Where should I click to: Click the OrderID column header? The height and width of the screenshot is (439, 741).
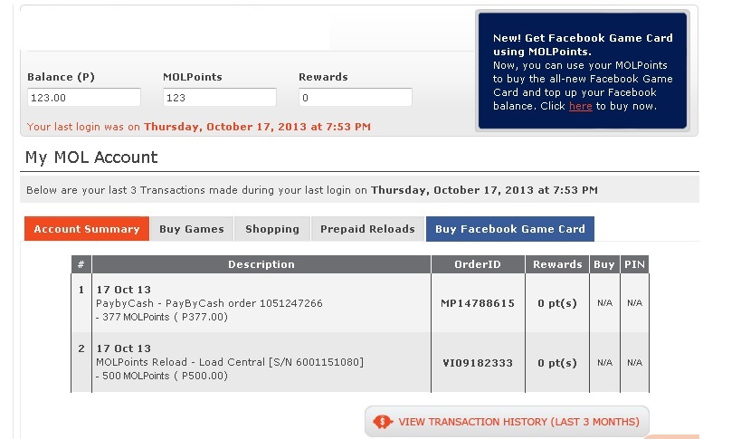478,264
